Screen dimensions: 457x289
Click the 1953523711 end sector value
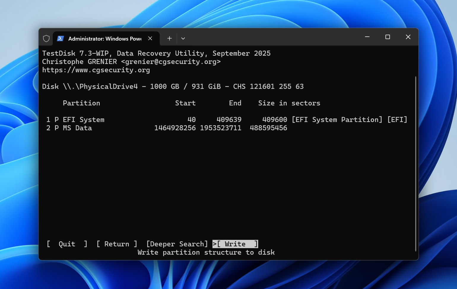[x=220, y=128]
